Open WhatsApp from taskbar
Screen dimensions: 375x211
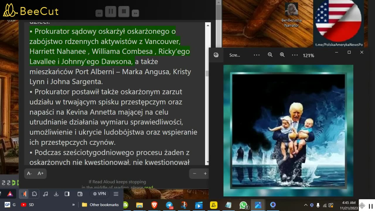point(243,205)
